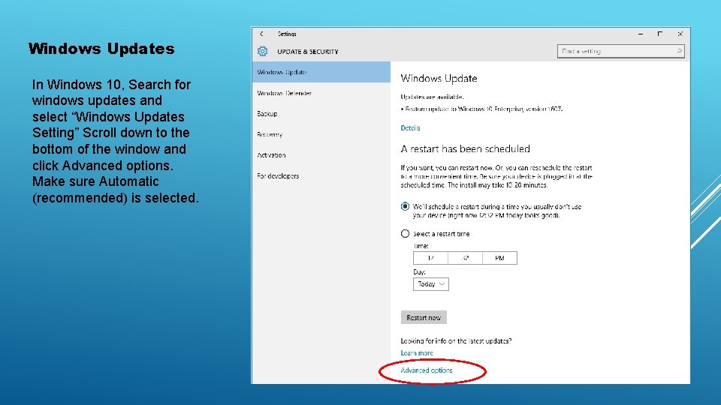The width and height of the screenshot is (721, 405).
Task: Click the Feature update to Windows 10 Enterprise entry
Action: tap(482, 109)
